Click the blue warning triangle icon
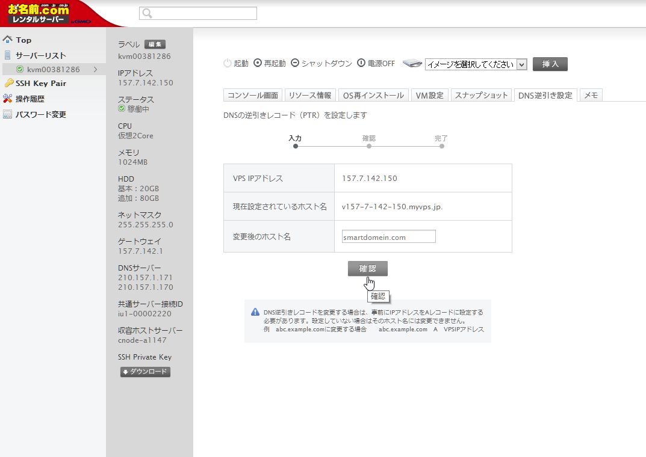The width and height of the screenshot is (646, 457). [x=255, y=312]
